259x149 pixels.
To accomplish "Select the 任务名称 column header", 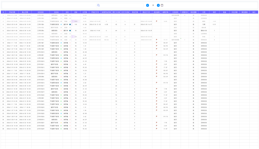I will point(41,12).
